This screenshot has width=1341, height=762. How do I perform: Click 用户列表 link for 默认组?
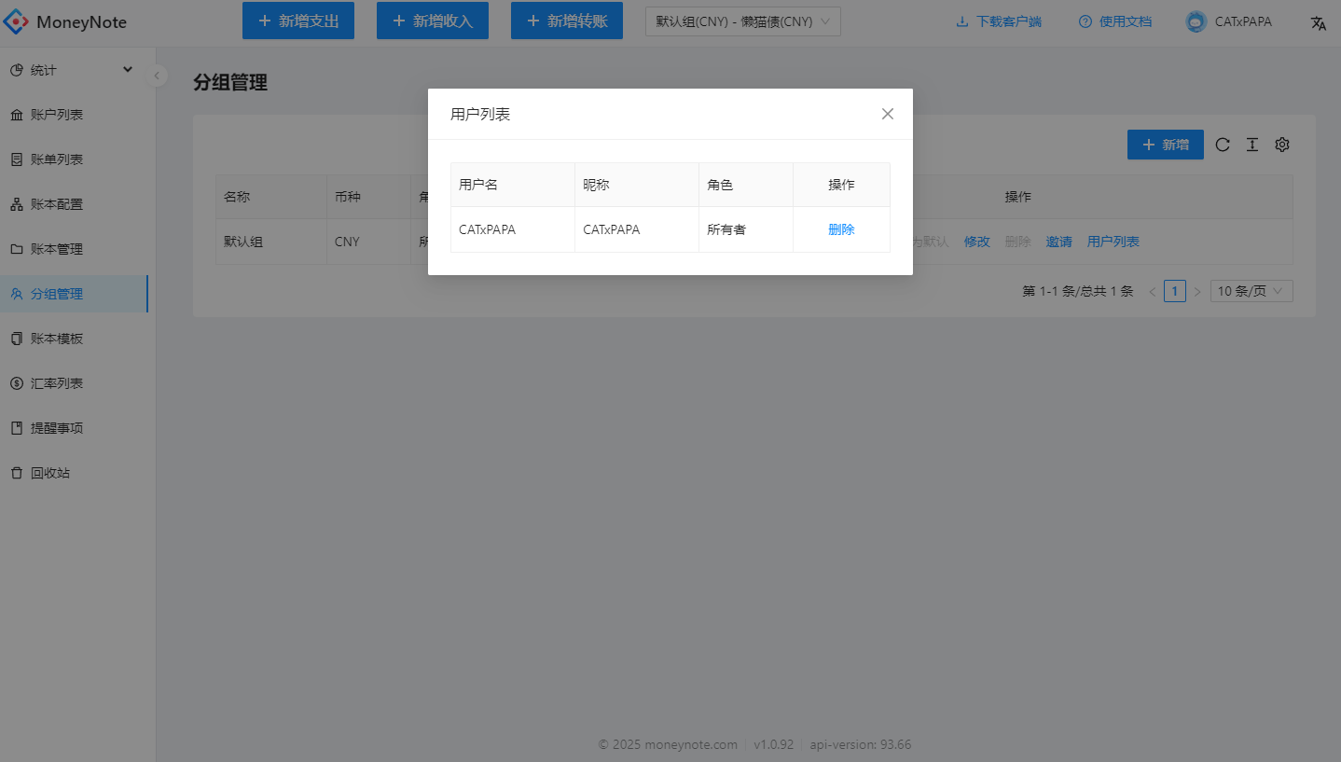[x=1113, y=242]
